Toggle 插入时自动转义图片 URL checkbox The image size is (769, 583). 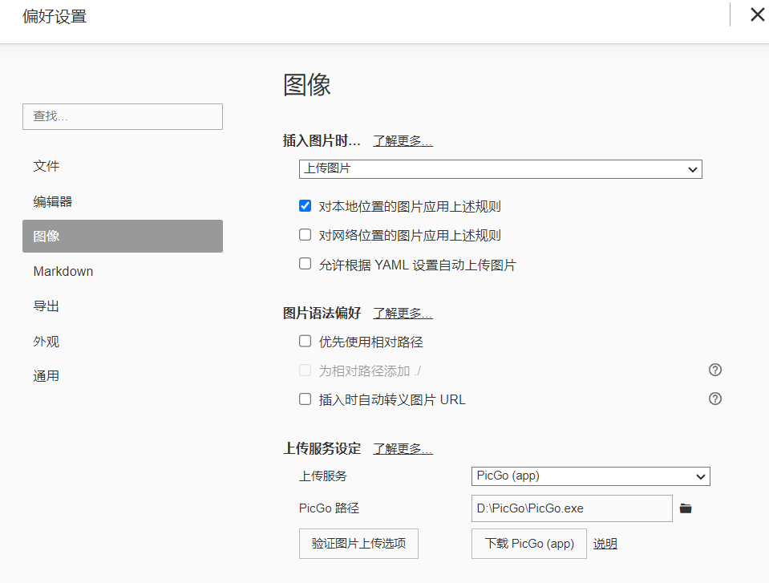coord(305,399)
